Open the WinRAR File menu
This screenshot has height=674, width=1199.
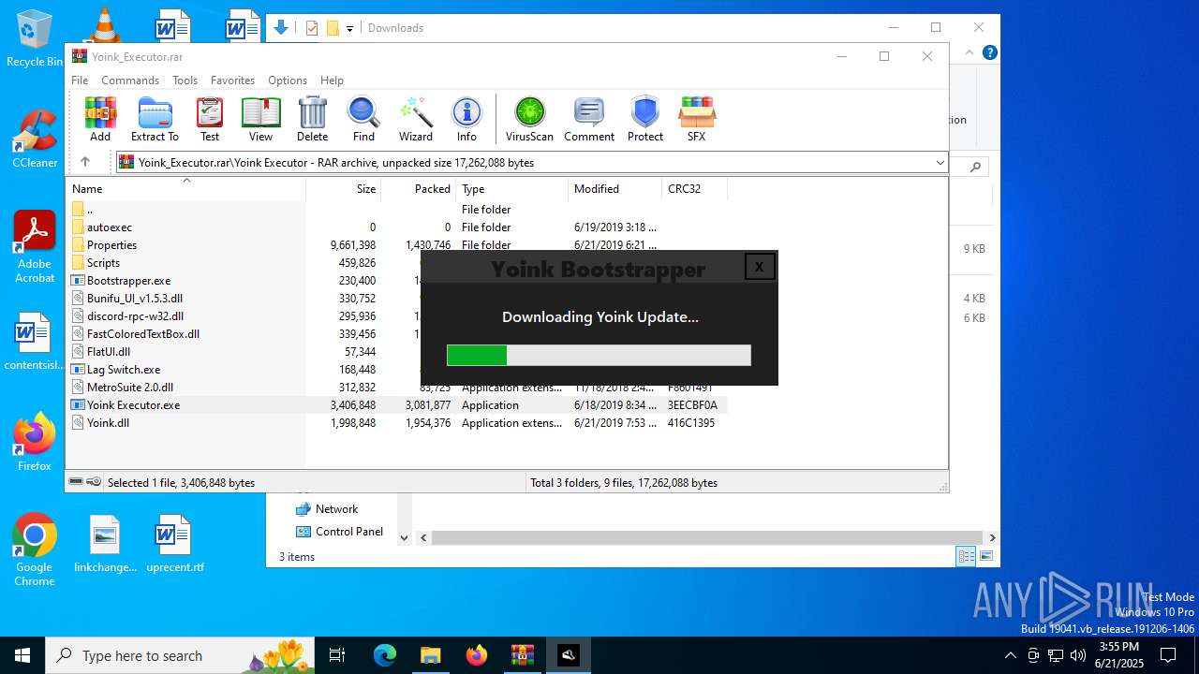pyautogui.click(x=80, y=81)
